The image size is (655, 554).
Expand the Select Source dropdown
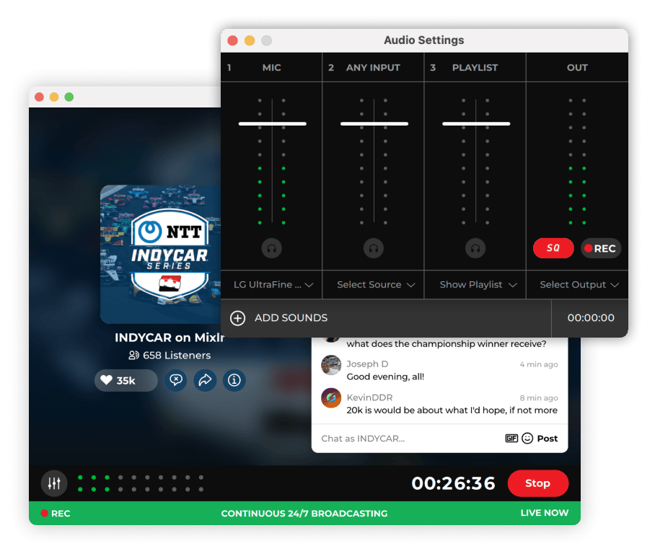coord(375,285)
